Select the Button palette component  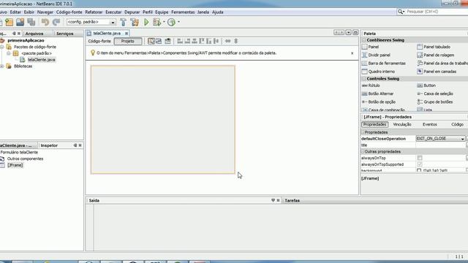pyautogui.click(x=426, y=85)
